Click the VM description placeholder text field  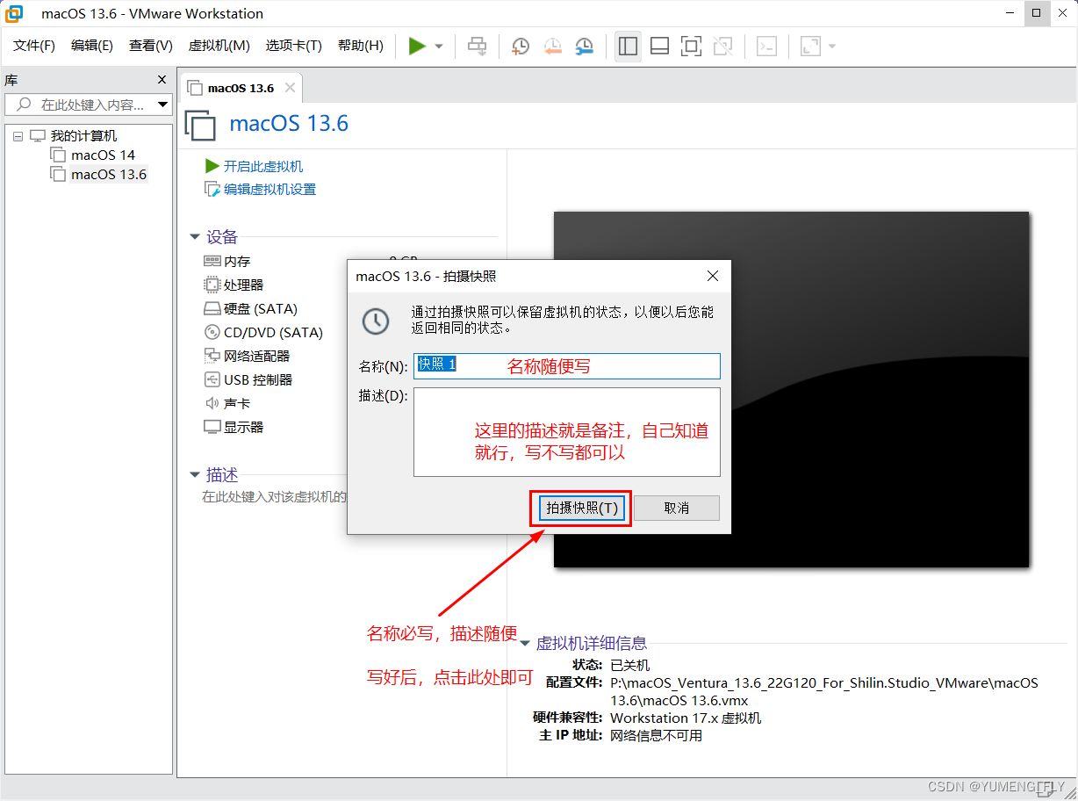pyautogui.click(x=274, y=497)
